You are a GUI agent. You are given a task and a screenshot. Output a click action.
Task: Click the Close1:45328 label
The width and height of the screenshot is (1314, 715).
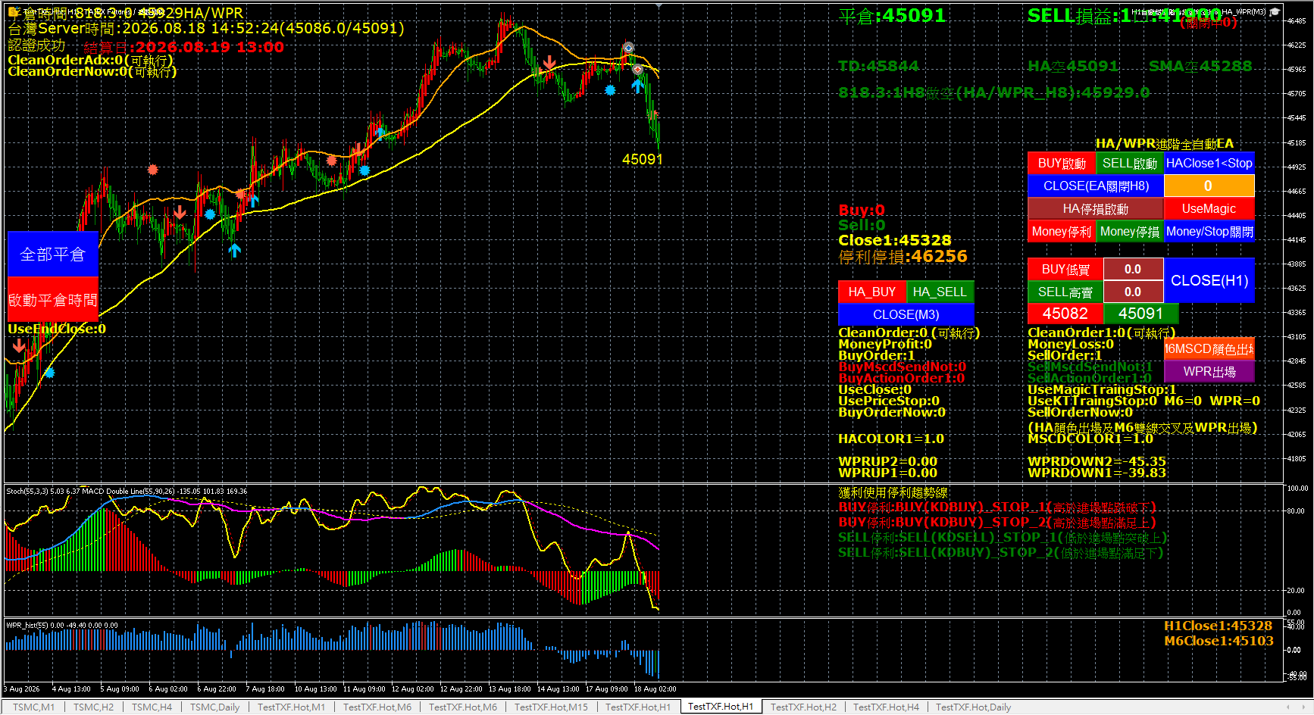(x=894, y=240)
